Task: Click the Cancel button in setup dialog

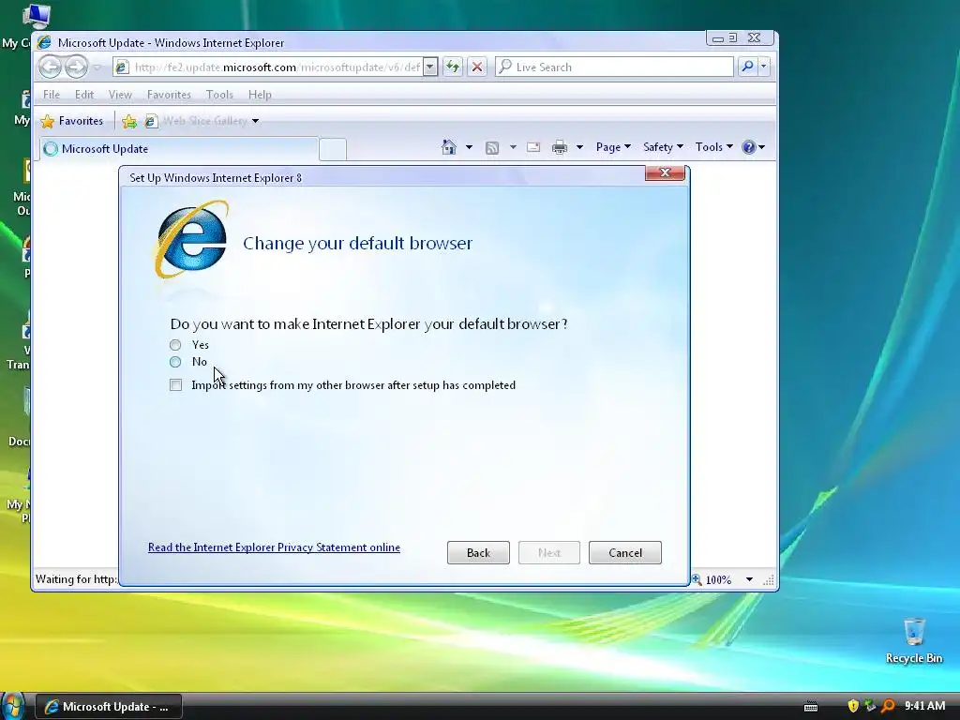Action: (625, 553)
